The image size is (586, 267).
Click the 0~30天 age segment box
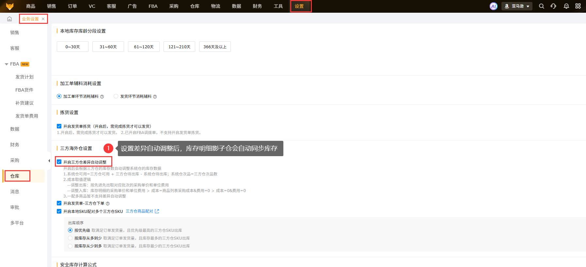tap(73, 47)
